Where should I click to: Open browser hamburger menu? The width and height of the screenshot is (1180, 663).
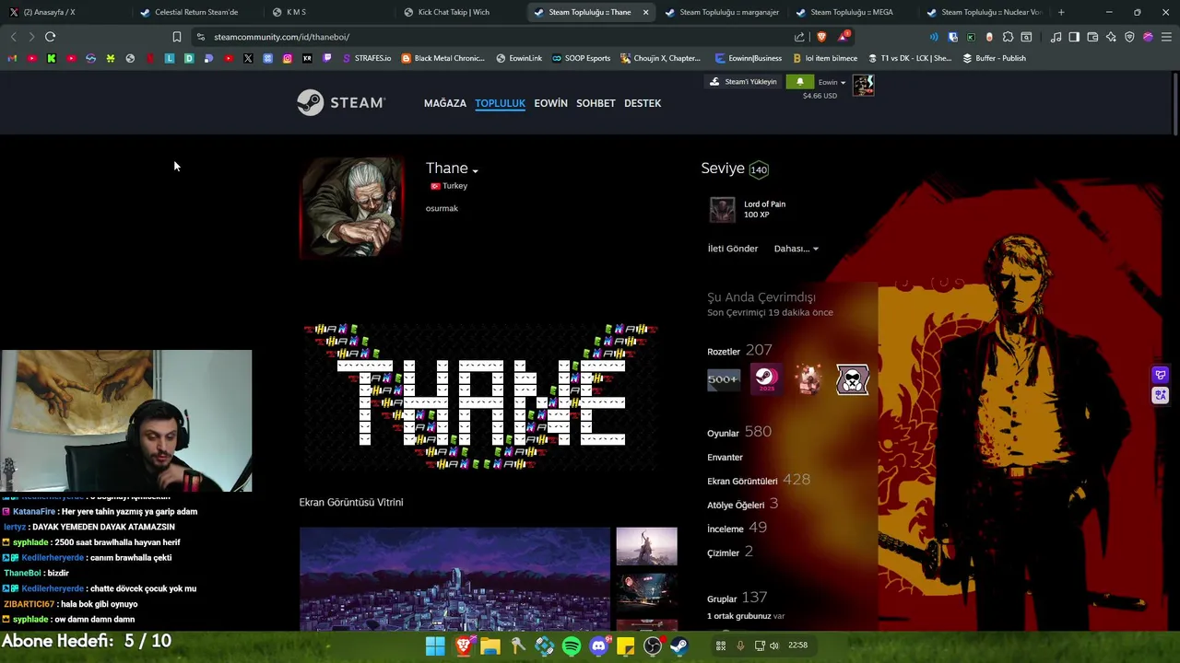1166,37
